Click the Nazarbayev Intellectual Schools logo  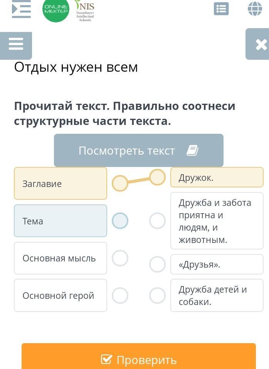point(85,11)
